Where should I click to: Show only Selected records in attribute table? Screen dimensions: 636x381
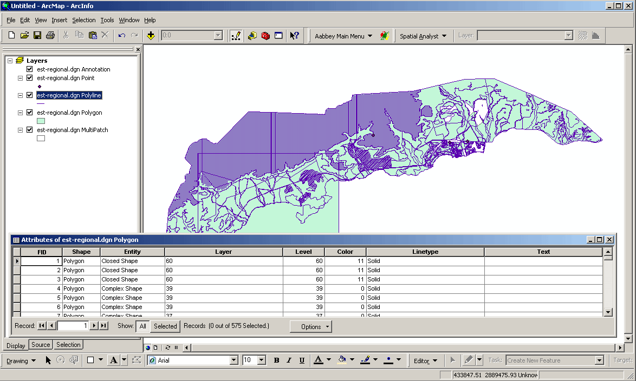165,326
